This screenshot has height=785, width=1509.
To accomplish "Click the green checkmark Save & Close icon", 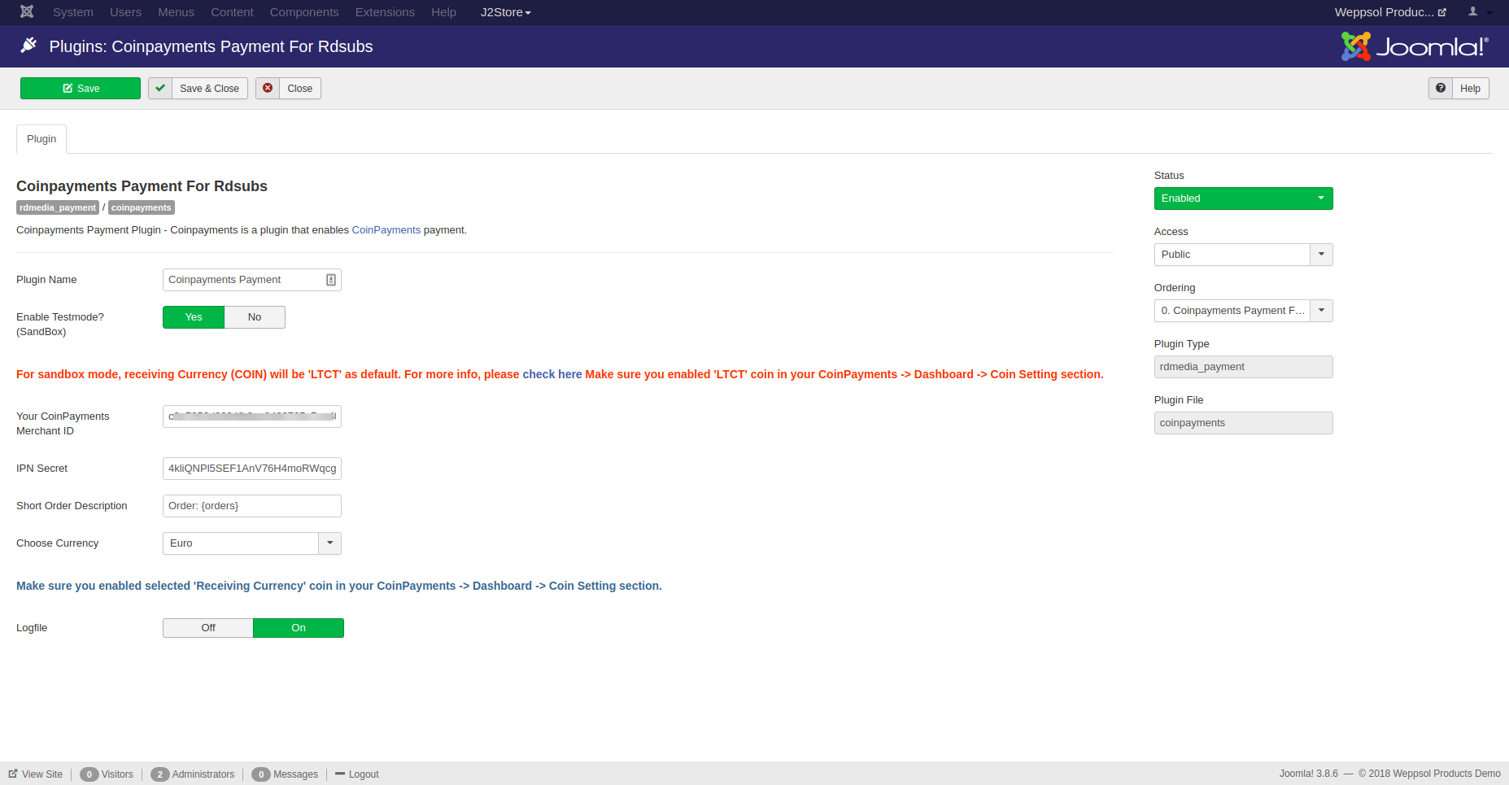I will (x=160, y=89).
